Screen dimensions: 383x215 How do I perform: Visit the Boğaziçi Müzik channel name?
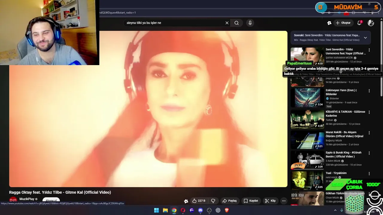[x=334, y=140]
